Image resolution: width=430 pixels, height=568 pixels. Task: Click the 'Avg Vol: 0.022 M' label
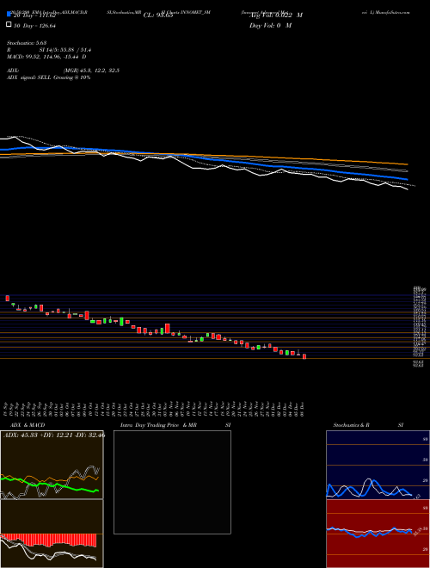point(275,15)
